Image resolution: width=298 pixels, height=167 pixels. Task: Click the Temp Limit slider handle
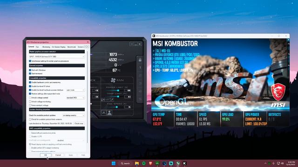pos(118,96)
